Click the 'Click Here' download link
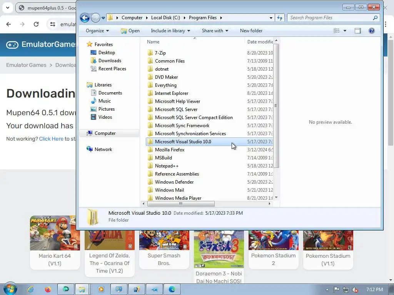Viewport: 394px width, 295px height. [51, 139]
